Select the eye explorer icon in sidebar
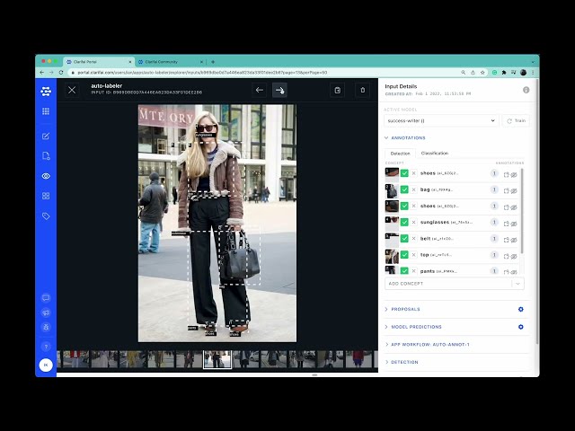This screenshot has height=431, width=575. [x=46, y=176]
